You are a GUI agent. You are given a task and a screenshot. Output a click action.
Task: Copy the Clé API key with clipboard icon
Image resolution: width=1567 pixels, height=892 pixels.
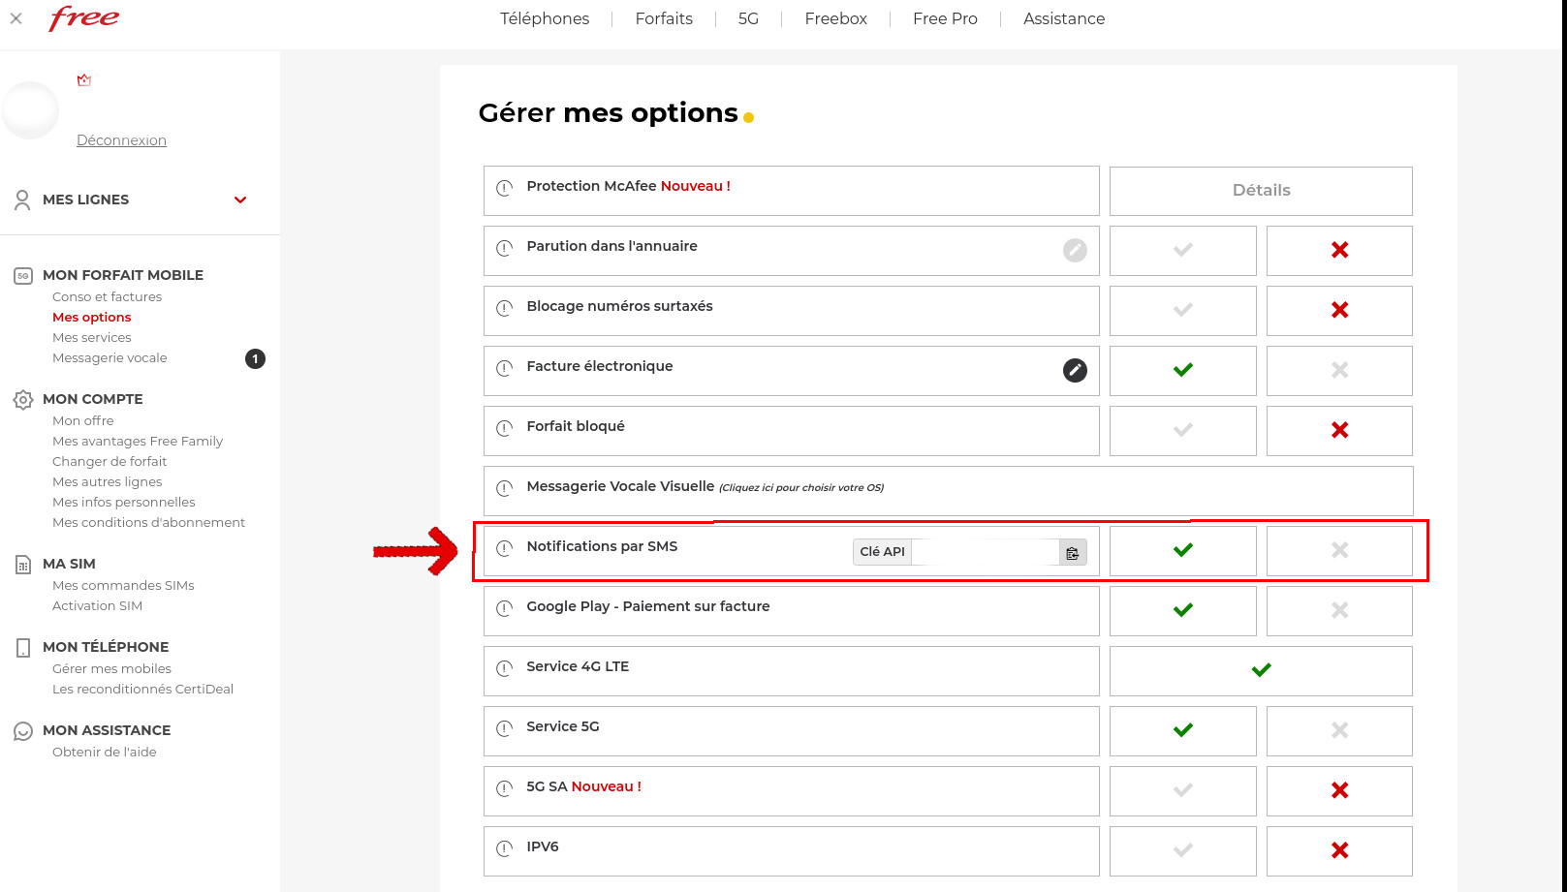[1072, 552]
